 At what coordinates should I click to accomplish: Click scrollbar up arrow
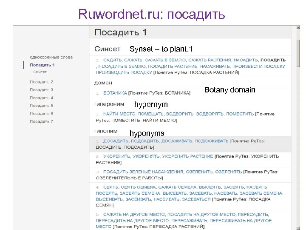[298, 27]
